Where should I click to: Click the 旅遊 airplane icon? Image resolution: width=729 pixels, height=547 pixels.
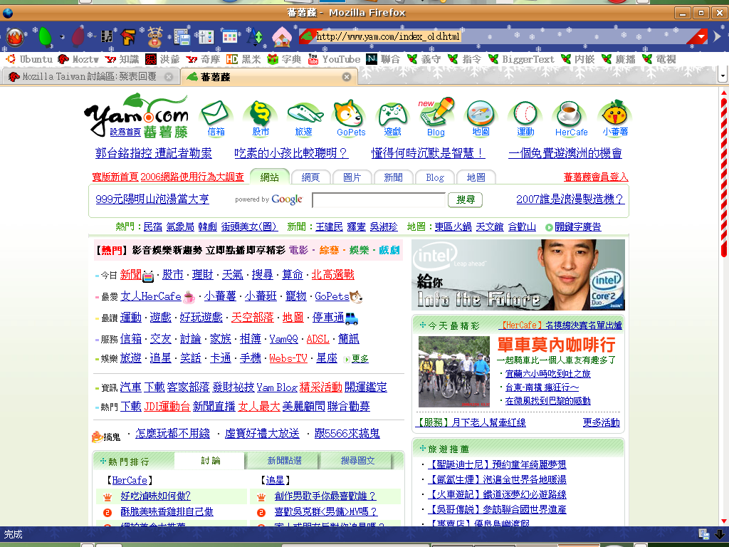coord(305,114)
